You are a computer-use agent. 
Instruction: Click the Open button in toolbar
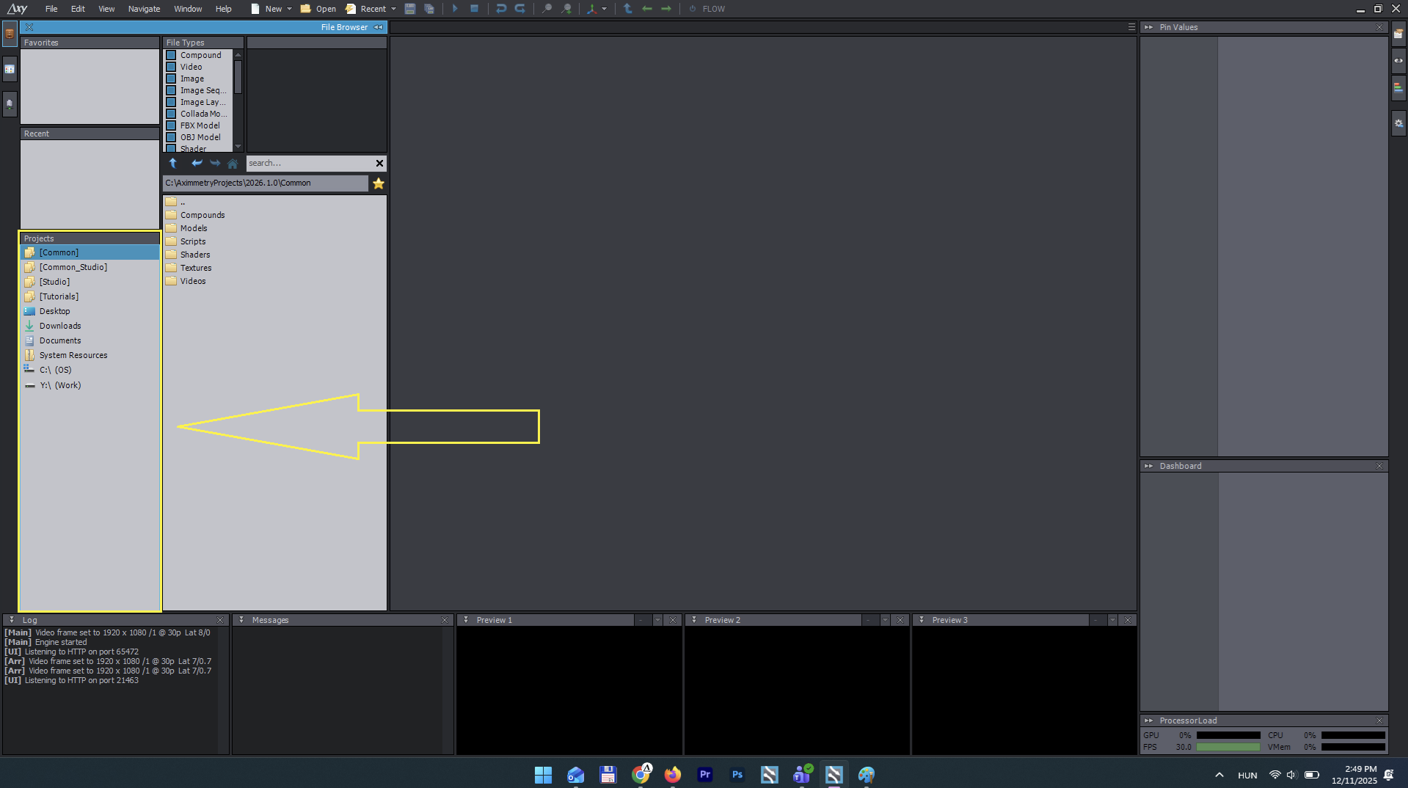click(x=318, y=9)
